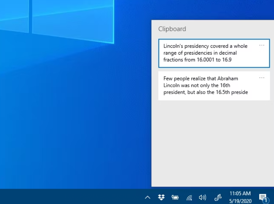274x204 pixels.
Task: Check the battery status icon
Action: pyautogui.click(x=175, y=197)
